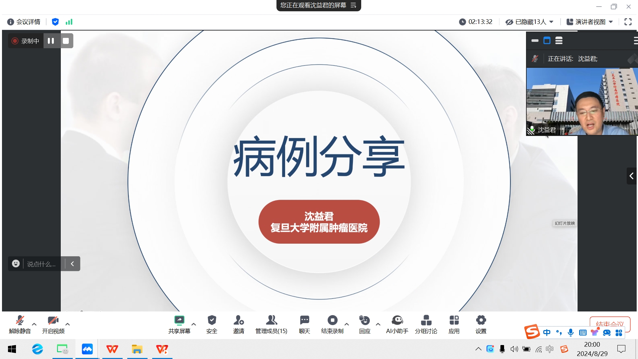The image size is (638, 359).
Task: Unmute microphone with 解除静音
Action: (x=20, y=324)
